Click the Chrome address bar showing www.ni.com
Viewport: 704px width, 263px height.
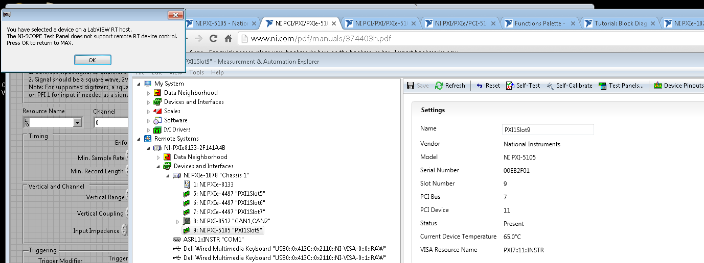pyautogui.click(x=470, y=38)
